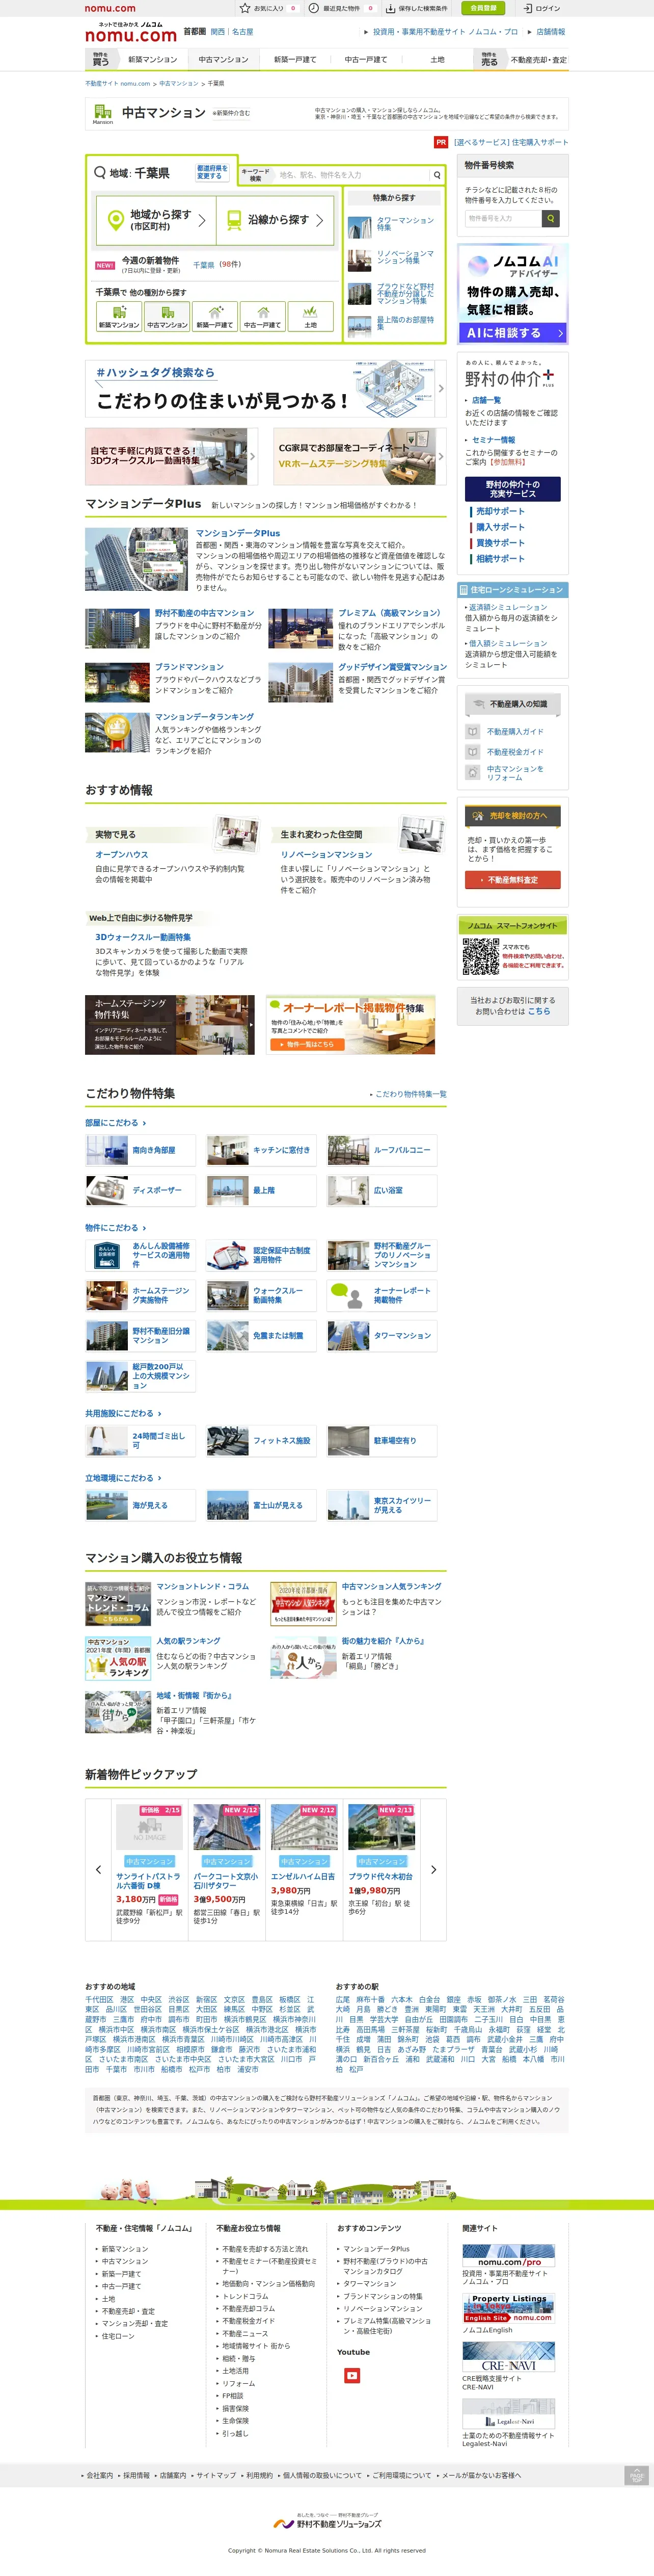This screenshot has width=654, height=2576.
Task: Click the nomu.com site logo
Action: (130, 35)
